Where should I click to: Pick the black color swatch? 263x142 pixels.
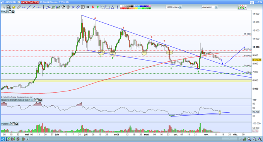(132, 6)
